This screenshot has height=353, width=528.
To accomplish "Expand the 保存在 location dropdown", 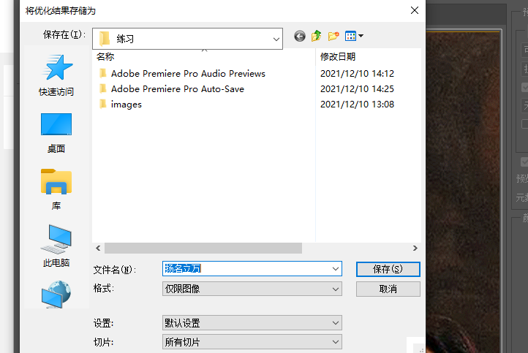I will (x=276, y=38).
